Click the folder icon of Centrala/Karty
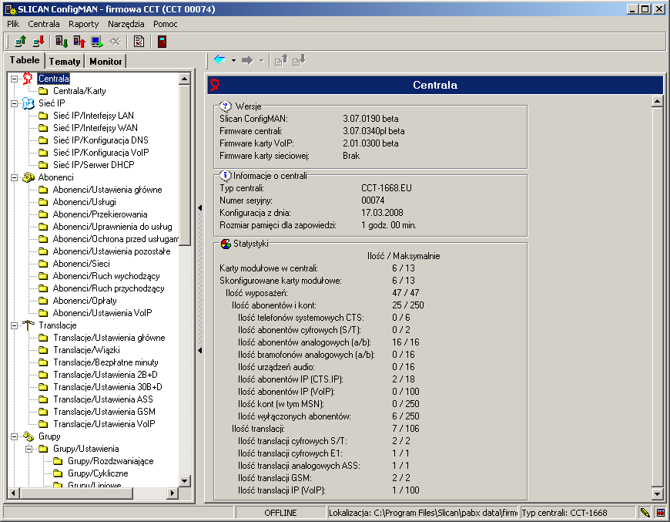The image size is (670, 522). (x=43, y=91)
